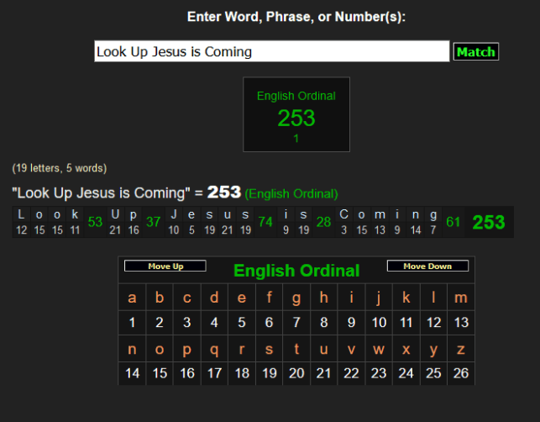Click the large green 253 total in the breakdown row
The image size is (540, 422).
(489, 222)
